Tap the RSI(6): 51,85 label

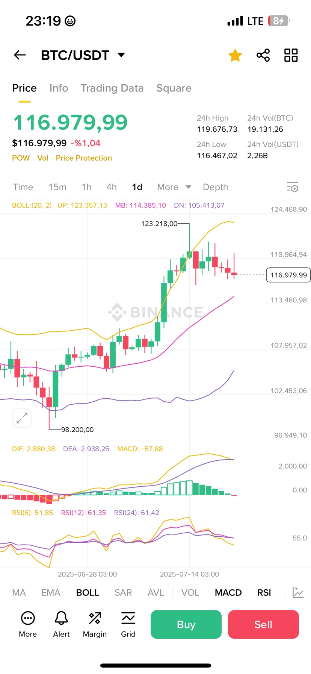tap(32, 513)
